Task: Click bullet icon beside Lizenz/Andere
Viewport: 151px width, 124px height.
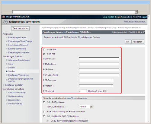Action: (x=7, y=100)
